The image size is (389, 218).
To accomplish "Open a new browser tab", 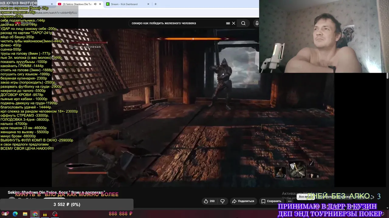I will coord(156,4).
